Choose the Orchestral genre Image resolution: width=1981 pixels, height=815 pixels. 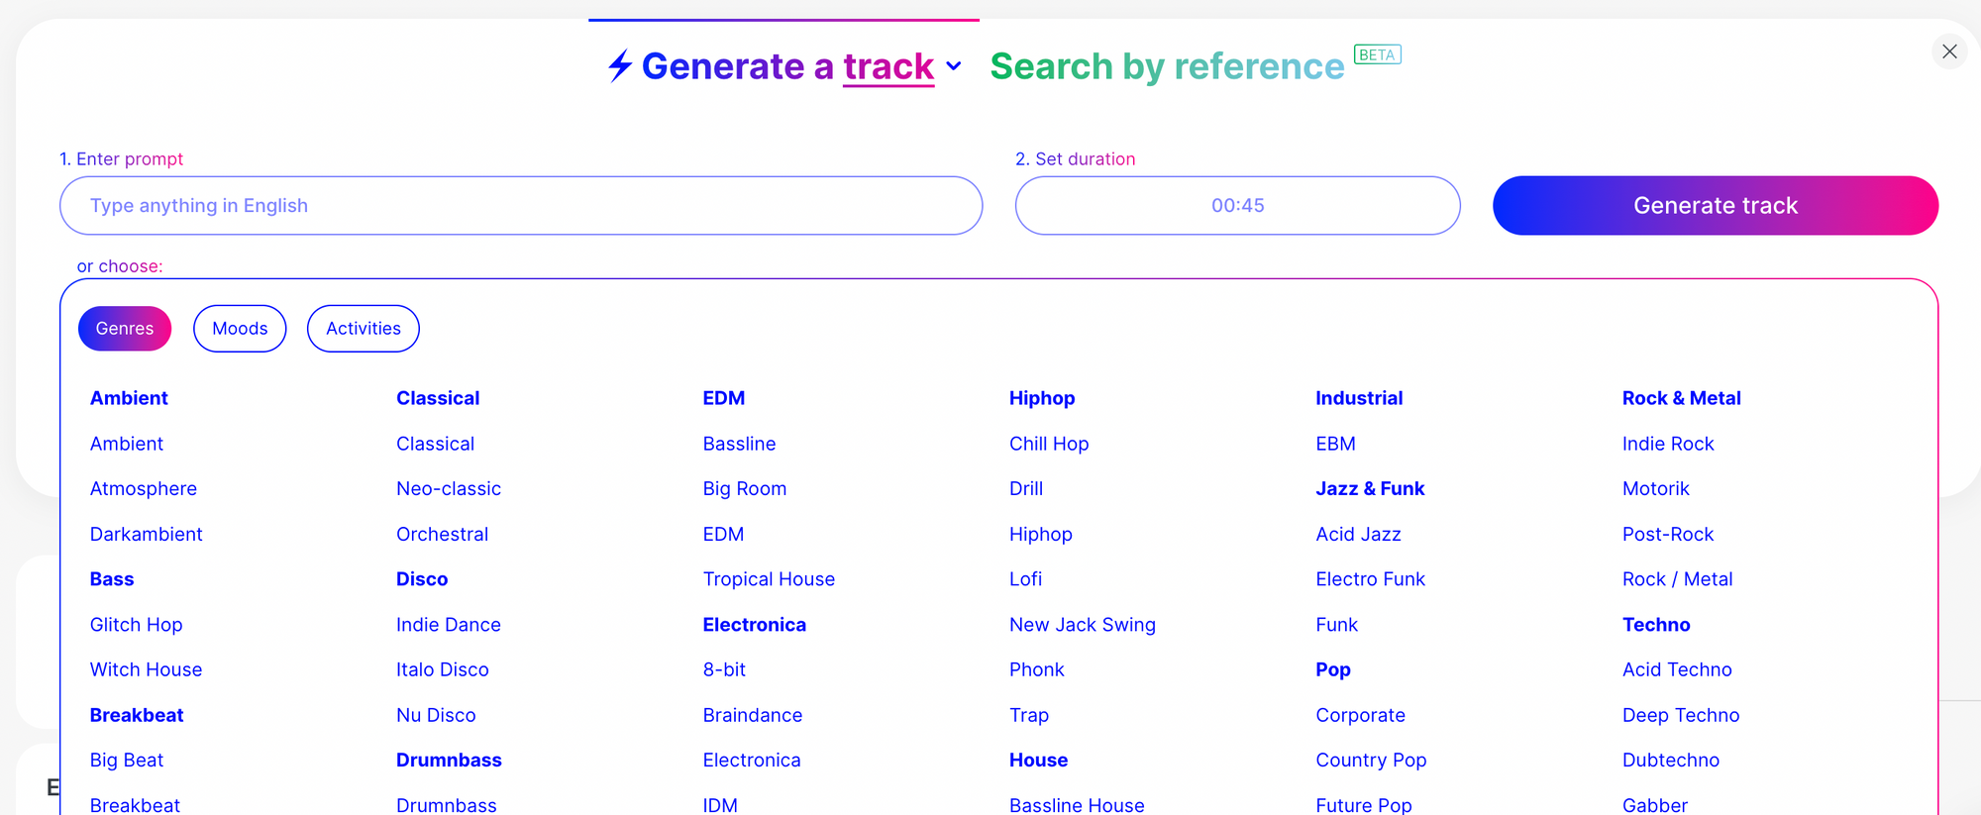tap(443, 535)
